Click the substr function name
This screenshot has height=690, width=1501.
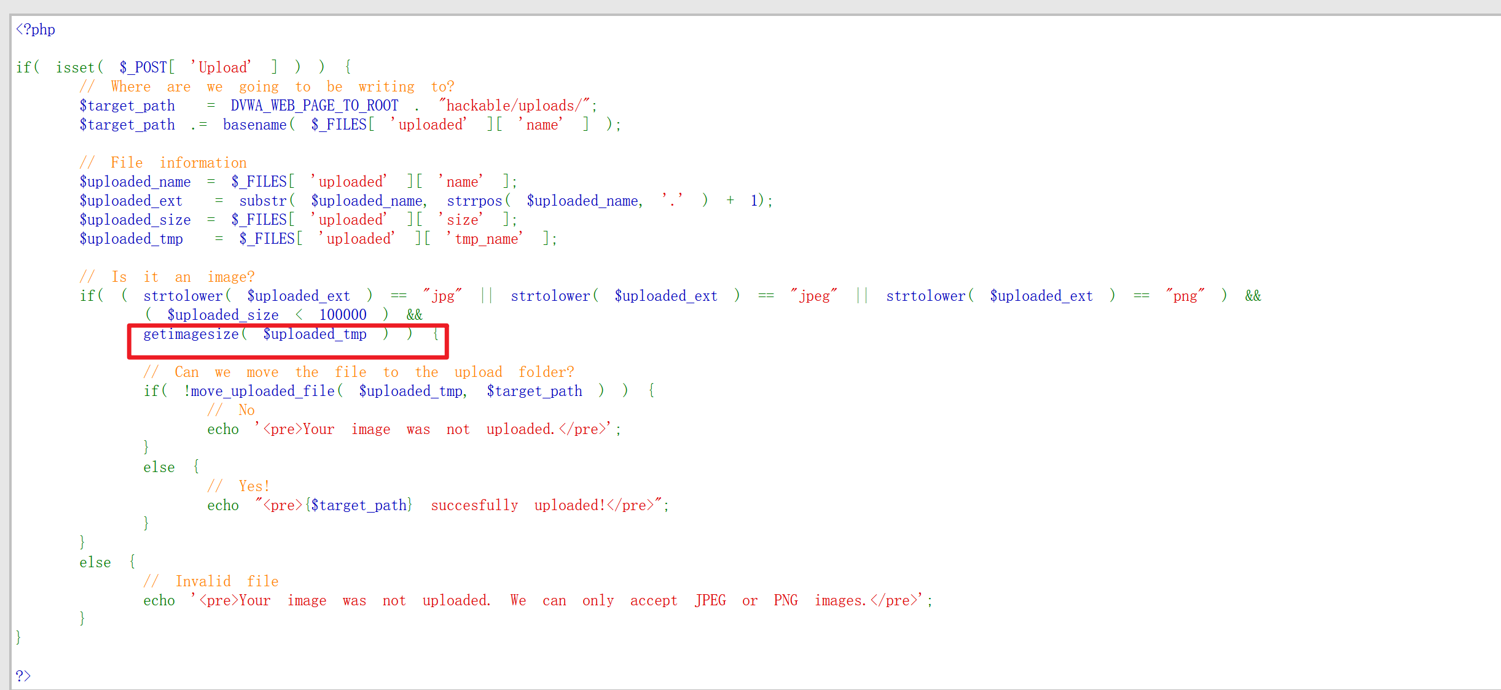[263, 201]
